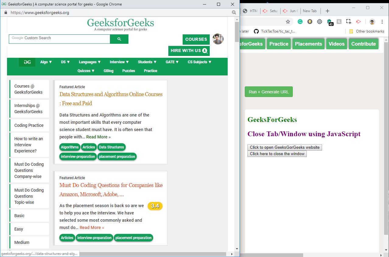Open GBlog in the green navigation bar

(108, 71)
